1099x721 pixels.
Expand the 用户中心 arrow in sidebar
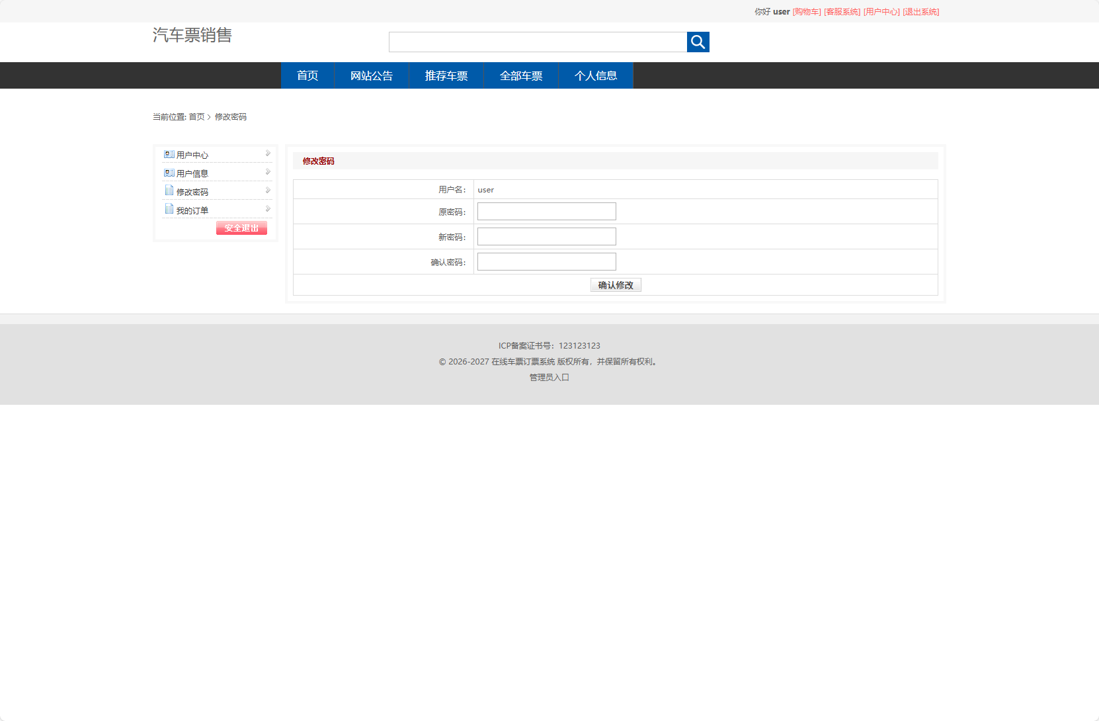click(268, 153)
